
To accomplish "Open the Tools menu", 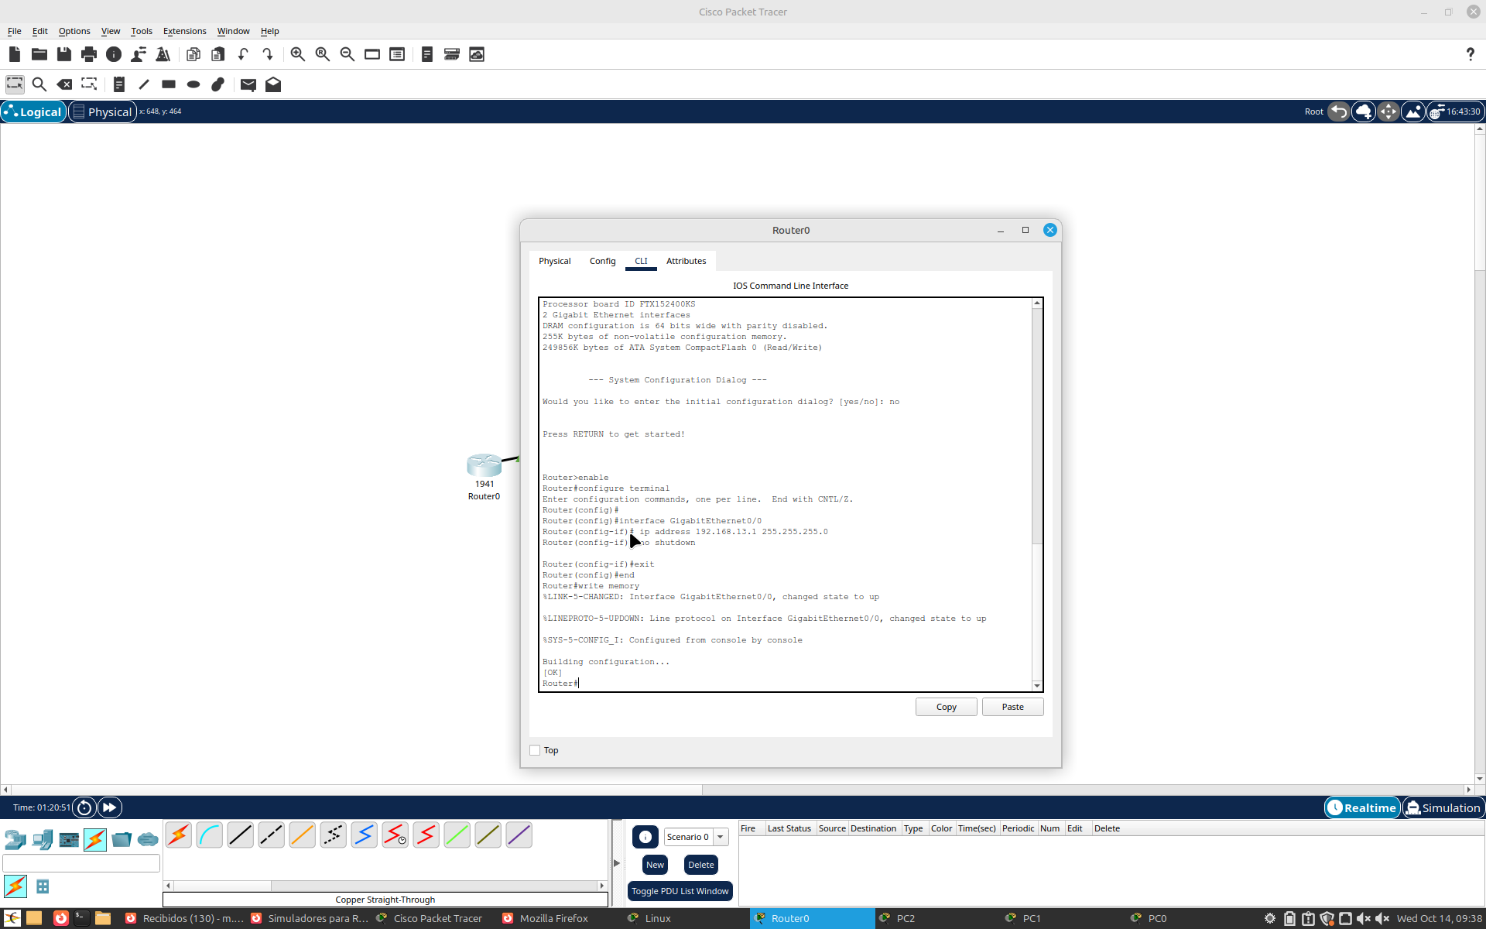I will point(142,31).
